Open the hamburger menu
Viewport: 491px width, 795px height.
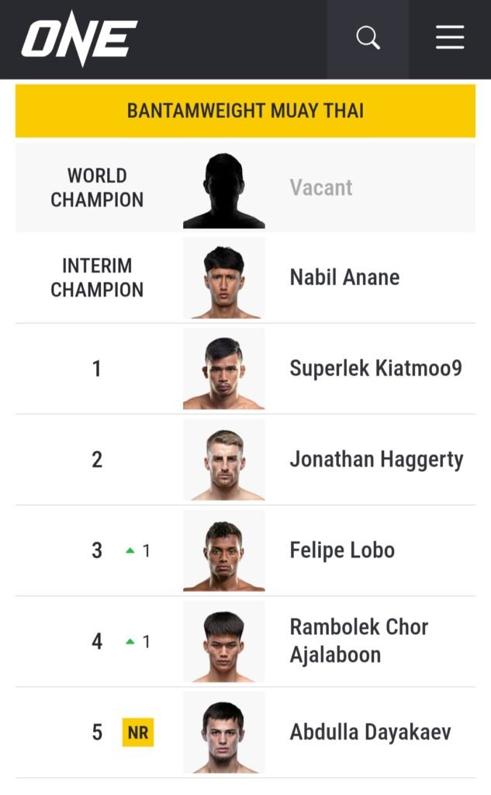point(450,37)
